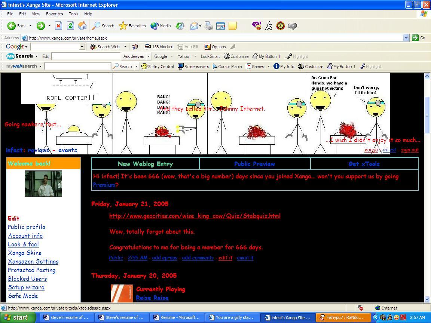Viewport: 431px width, 323px height.
Task: Click the New Weblog Entry tab
Action: click(x=146, y=164)
